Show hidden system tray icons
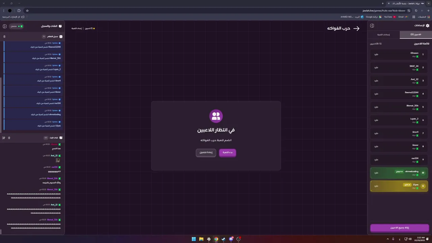 point(388,239)
